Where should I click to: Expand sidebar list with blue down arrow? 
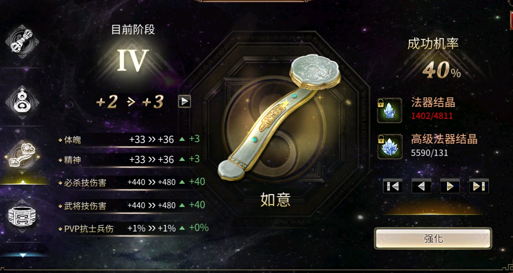(x=23, y=255)
